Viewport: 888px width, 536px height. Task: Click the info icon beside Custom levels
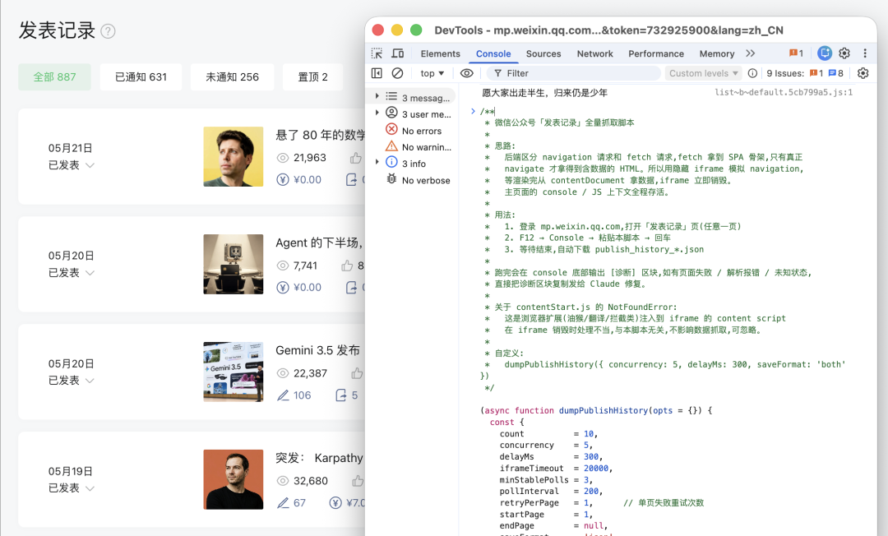click(x=752, y=73)
